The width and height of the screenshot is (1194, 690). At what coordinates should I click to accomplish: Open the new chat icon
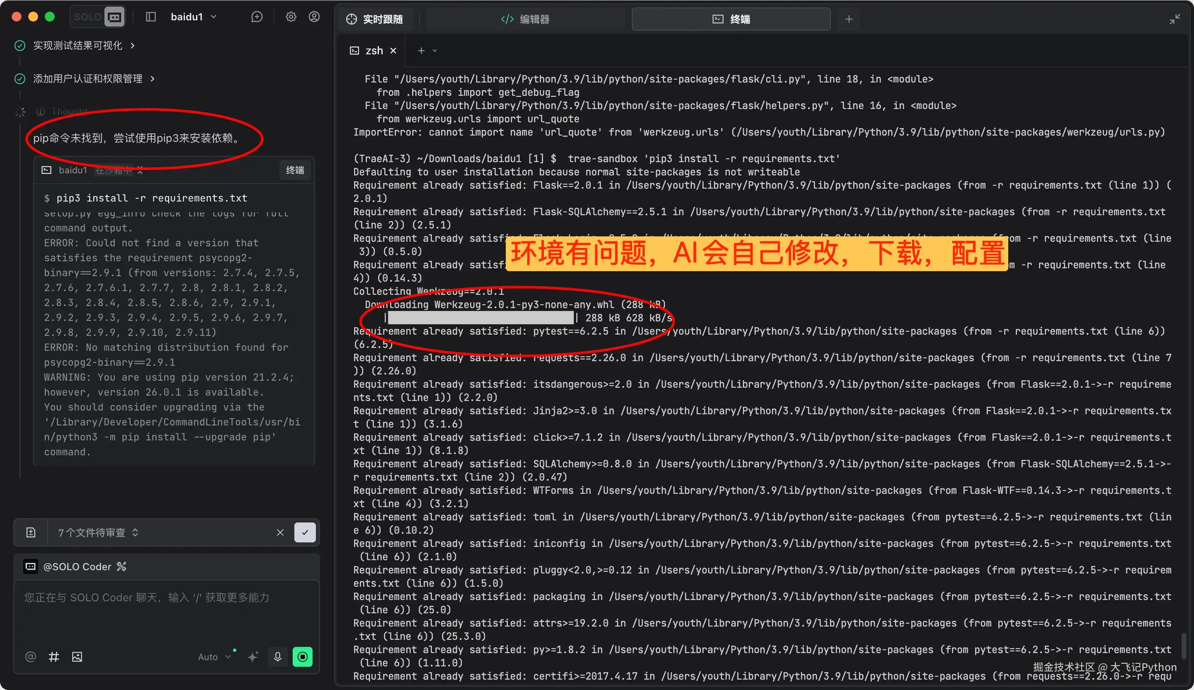(x=257, y=17)
